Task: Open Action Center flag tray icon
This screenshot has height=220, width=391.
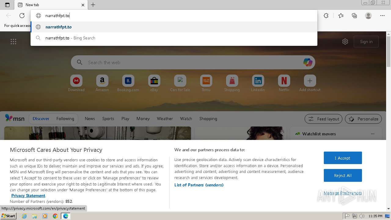Action: click(347, 216)
